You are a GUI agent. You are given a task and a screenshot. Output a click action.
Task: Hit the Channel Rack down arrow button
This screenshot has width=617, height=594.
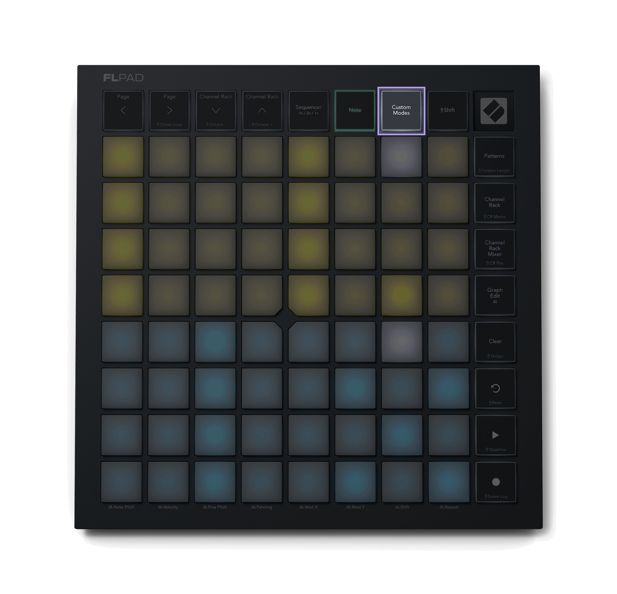pyautogui.click(x=216, y=111)
